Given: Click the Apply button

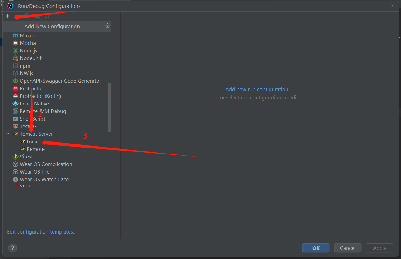Looking at the screenshot, I should (379, 248).
